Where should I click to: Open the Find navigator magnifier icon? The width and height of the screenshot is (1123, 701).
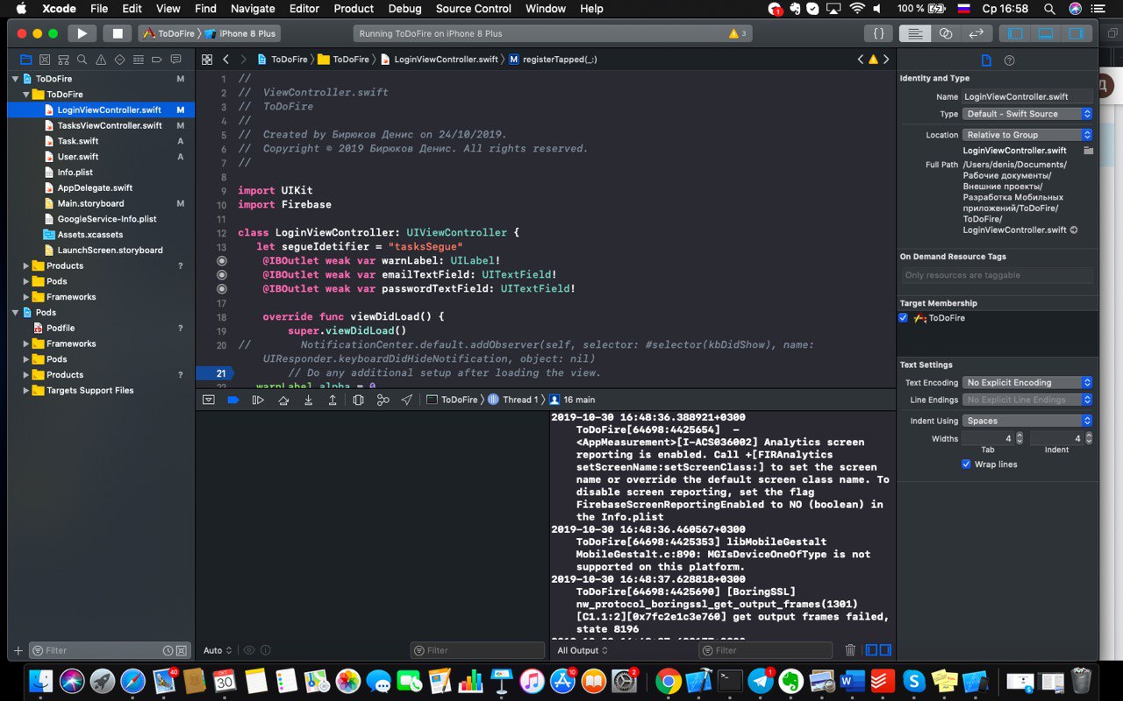click(82, 60)
